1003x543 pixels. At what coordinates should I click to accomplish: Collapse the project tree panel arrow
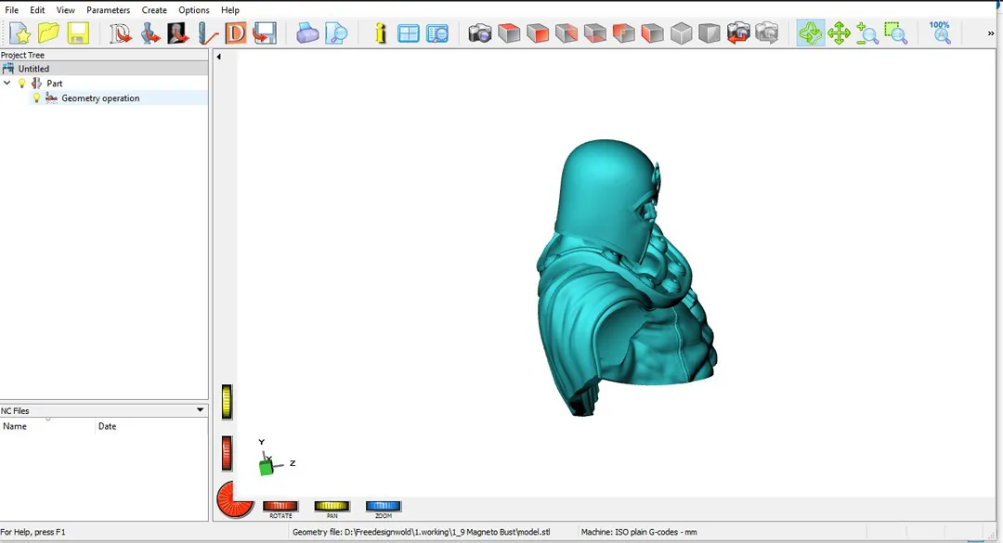[219, 57]
